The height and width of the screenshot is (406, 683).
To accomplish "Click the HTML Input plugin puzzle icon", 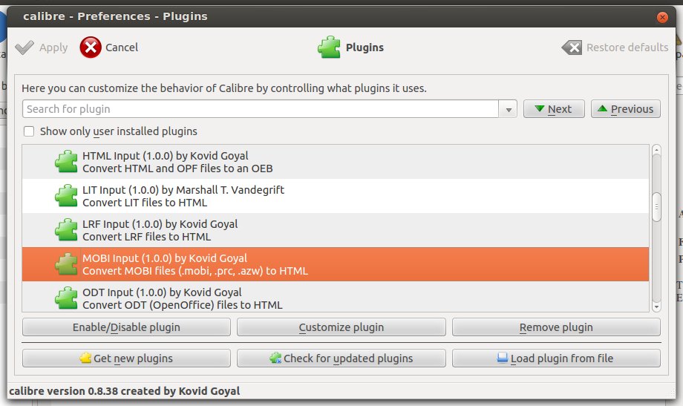I will tap(67, 162).
